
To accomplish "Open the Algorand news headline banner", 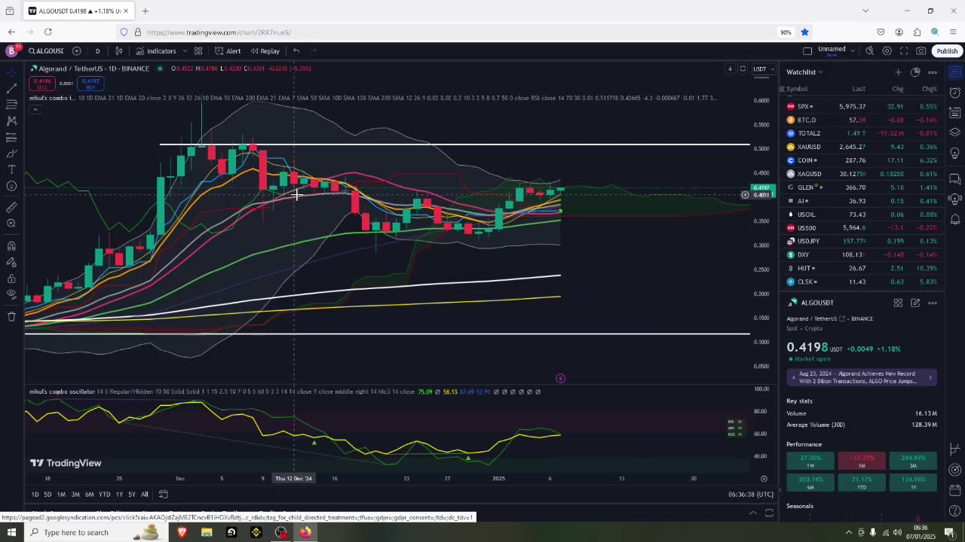I will pyautogui.click(x=862, y=377).
